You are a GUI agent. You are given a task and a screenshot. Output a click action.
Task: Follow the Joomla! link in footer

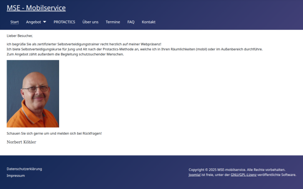194,175
